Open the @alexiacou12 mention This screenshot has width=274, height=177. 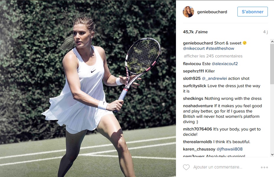point(225,64)
